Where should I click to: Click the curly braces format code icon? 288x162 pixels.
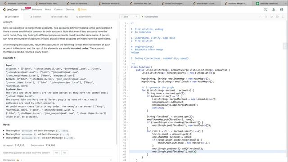point(265,17)
